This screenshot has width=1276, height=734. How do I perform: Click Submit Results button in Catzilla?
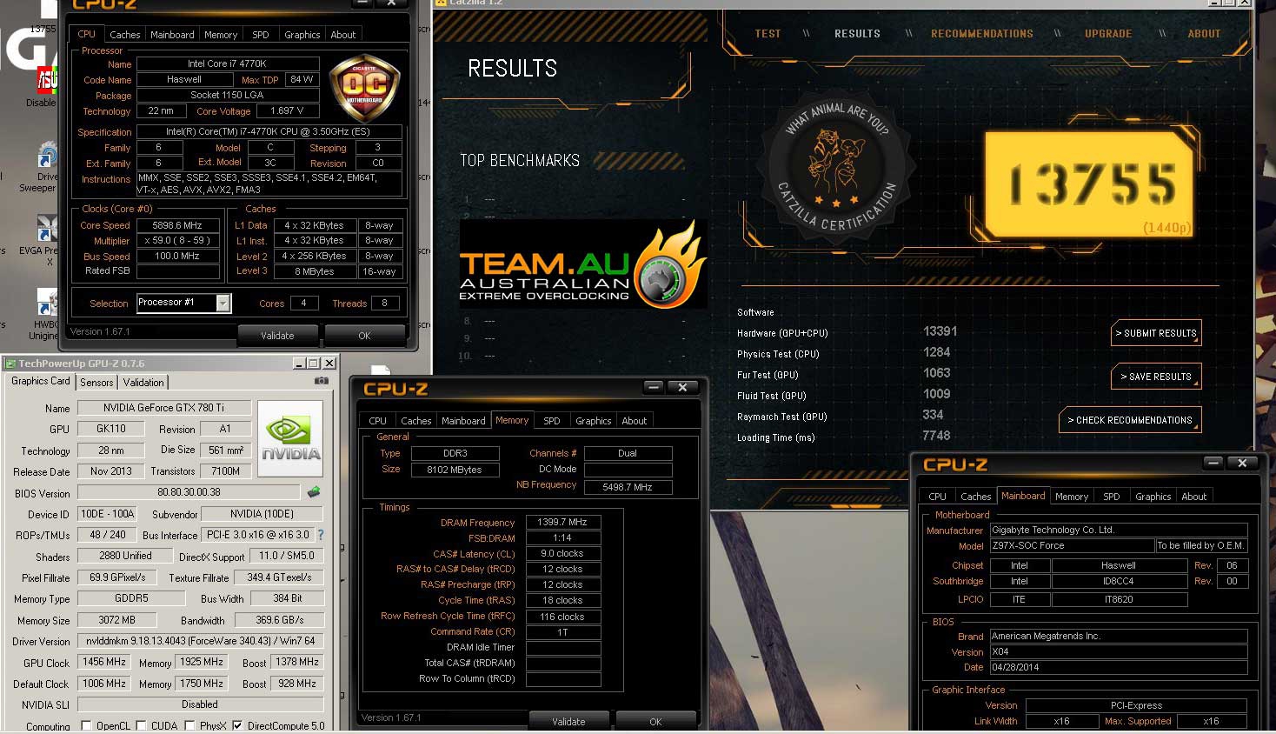tap(1156, 333)
